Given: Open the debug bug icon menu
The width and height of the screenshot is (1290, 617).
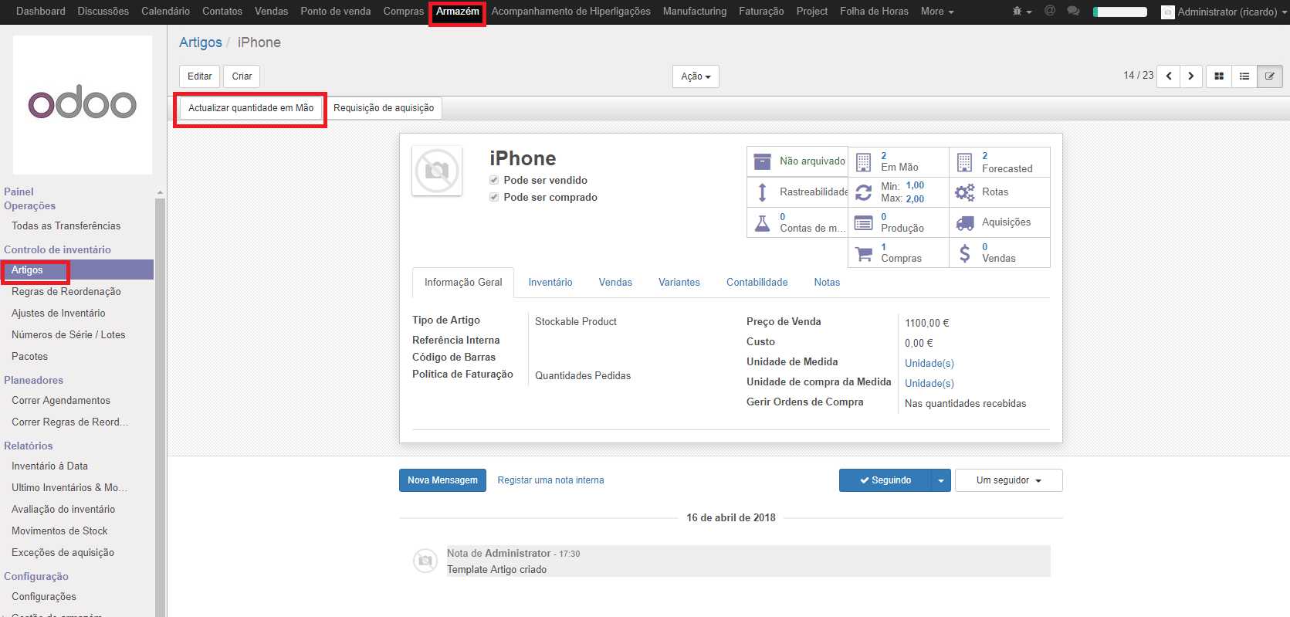Looking at the screenshot, I should [x=1021, y=12].
